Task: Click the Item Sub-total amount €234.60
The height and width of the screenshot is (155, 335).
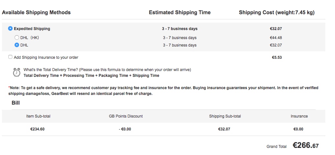Action: [x=38, y=129]
